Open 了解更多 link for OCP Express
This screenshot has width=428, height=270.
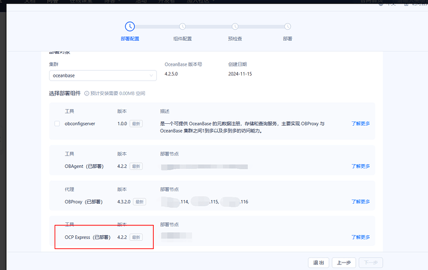pyautogui.click(x=360, y=237)
